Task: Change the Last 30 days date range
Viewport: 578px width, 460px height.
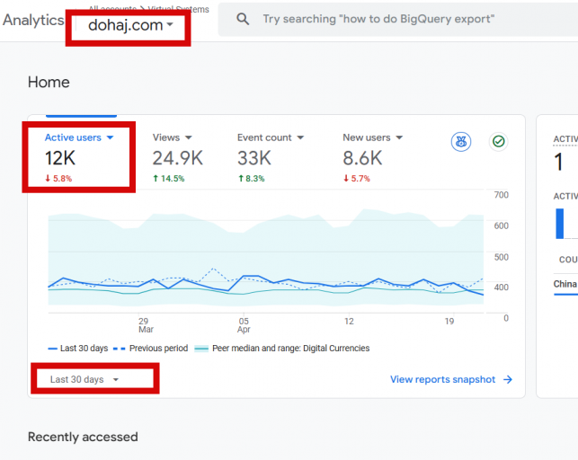Action: (x=84, y=380)
